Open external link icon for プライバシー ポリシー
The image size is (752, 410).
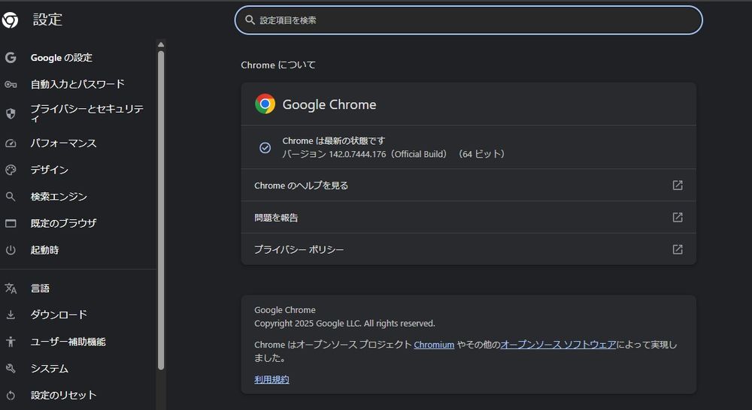coord(678,249)
